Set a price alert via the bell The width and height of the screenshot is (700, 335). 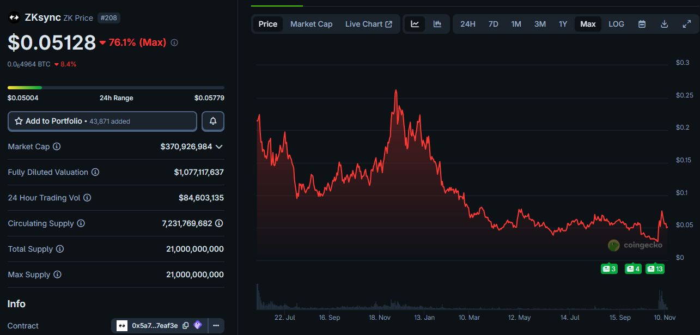(x=212, y=121)
